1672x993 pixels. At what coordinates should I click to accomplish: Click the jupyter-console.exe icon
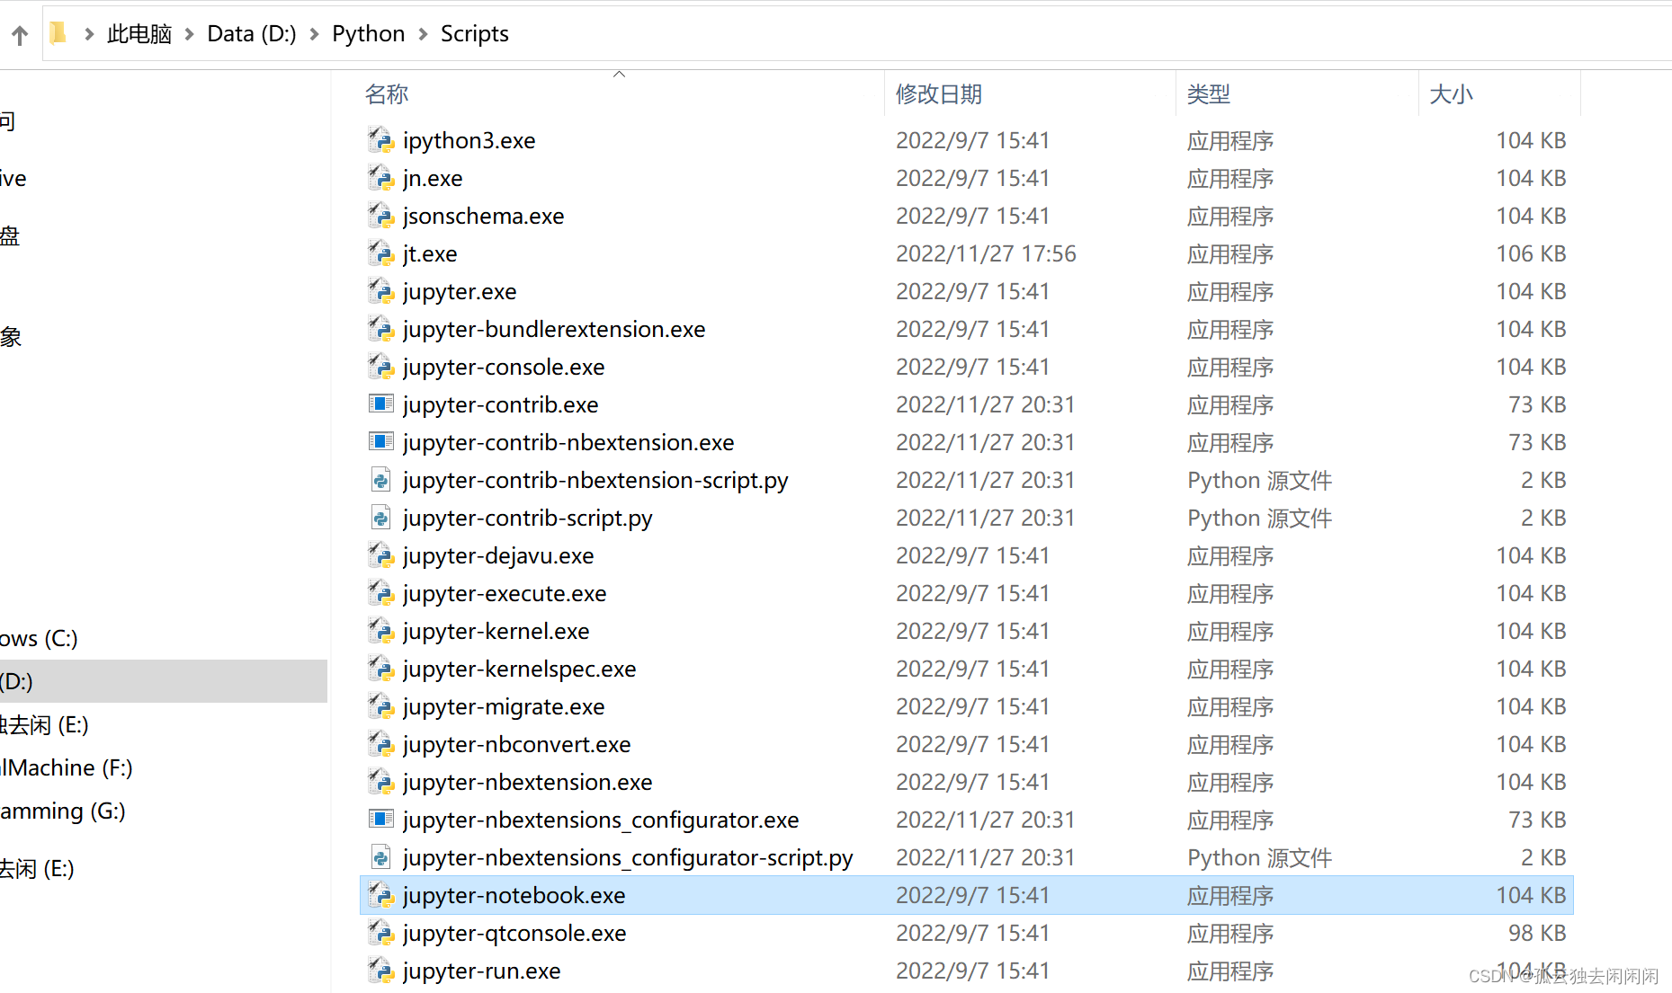(x=381, y=367)
